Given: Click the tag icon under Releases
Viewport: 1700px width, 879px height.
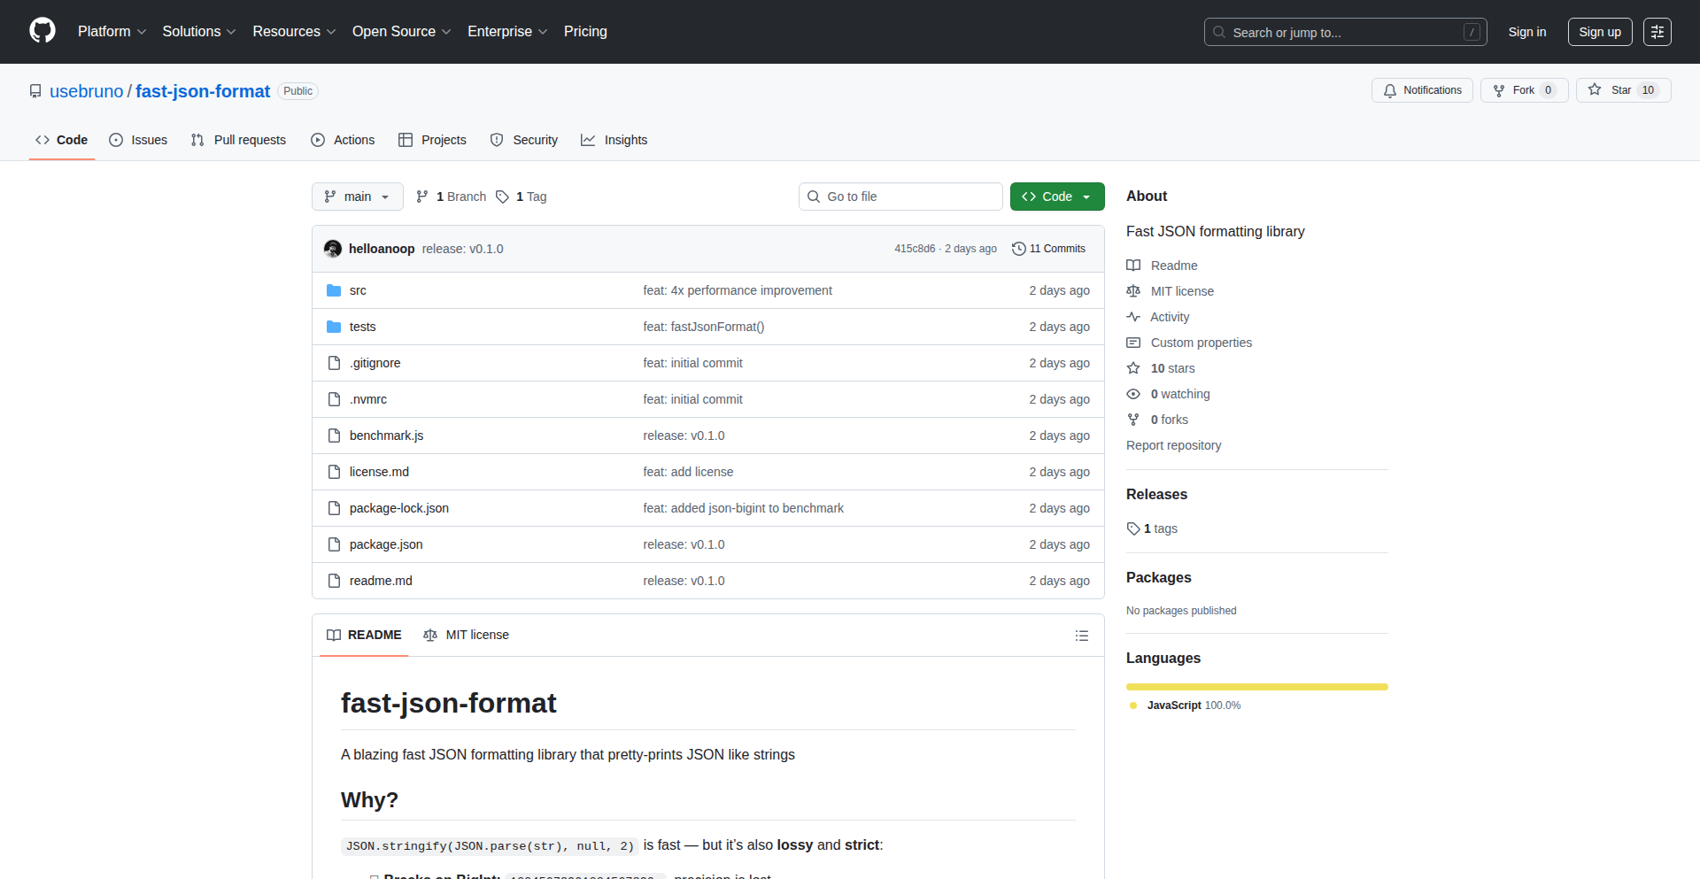Looking at the screenshot, I should click(1133, 528).
